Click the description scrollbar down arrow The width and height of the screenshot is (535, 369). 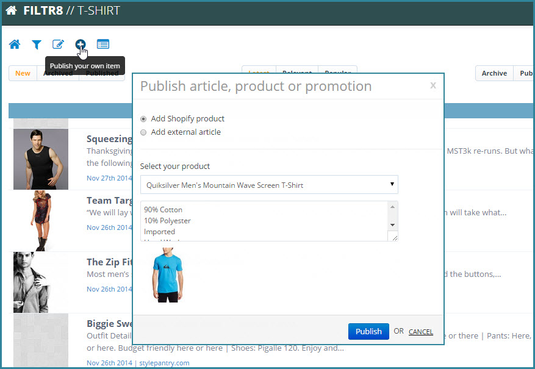coord(392,225)
